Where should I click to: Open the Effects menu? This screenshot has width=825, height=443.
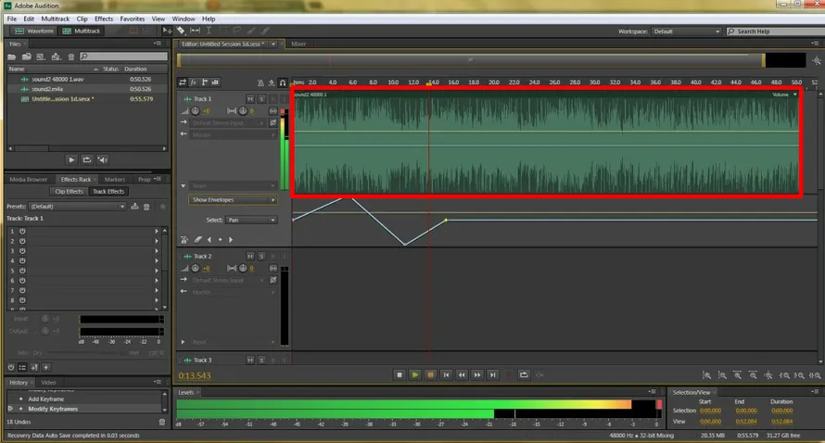coord(104,19)
